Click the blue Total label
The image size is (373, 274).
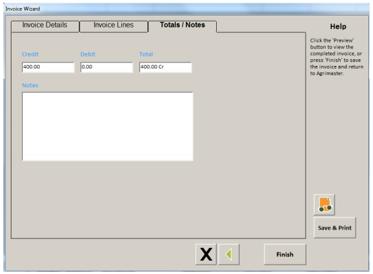[x=146, y=54]
